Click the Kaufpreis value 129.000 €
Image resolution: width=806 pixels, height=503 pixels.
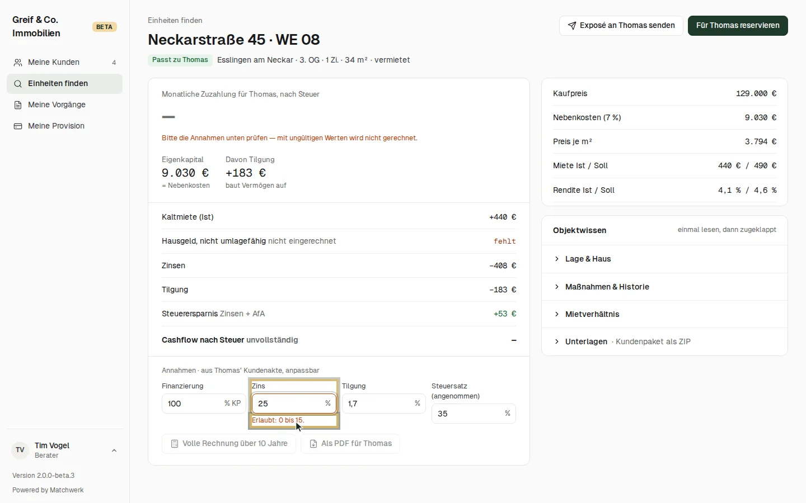756,94
